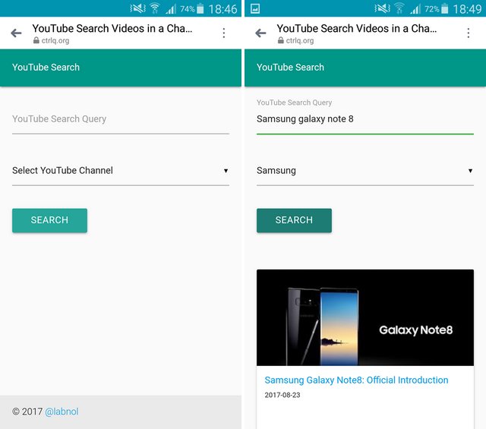Tap the YouTube Search header on left page
The height and width of the screenshot is (429, 486).
click(x=46, y=68)
